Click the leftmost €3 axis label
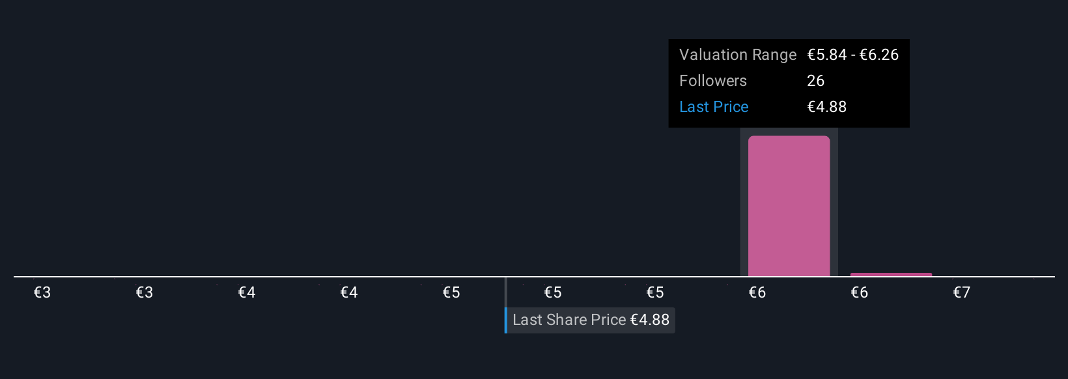 point(42,292)
